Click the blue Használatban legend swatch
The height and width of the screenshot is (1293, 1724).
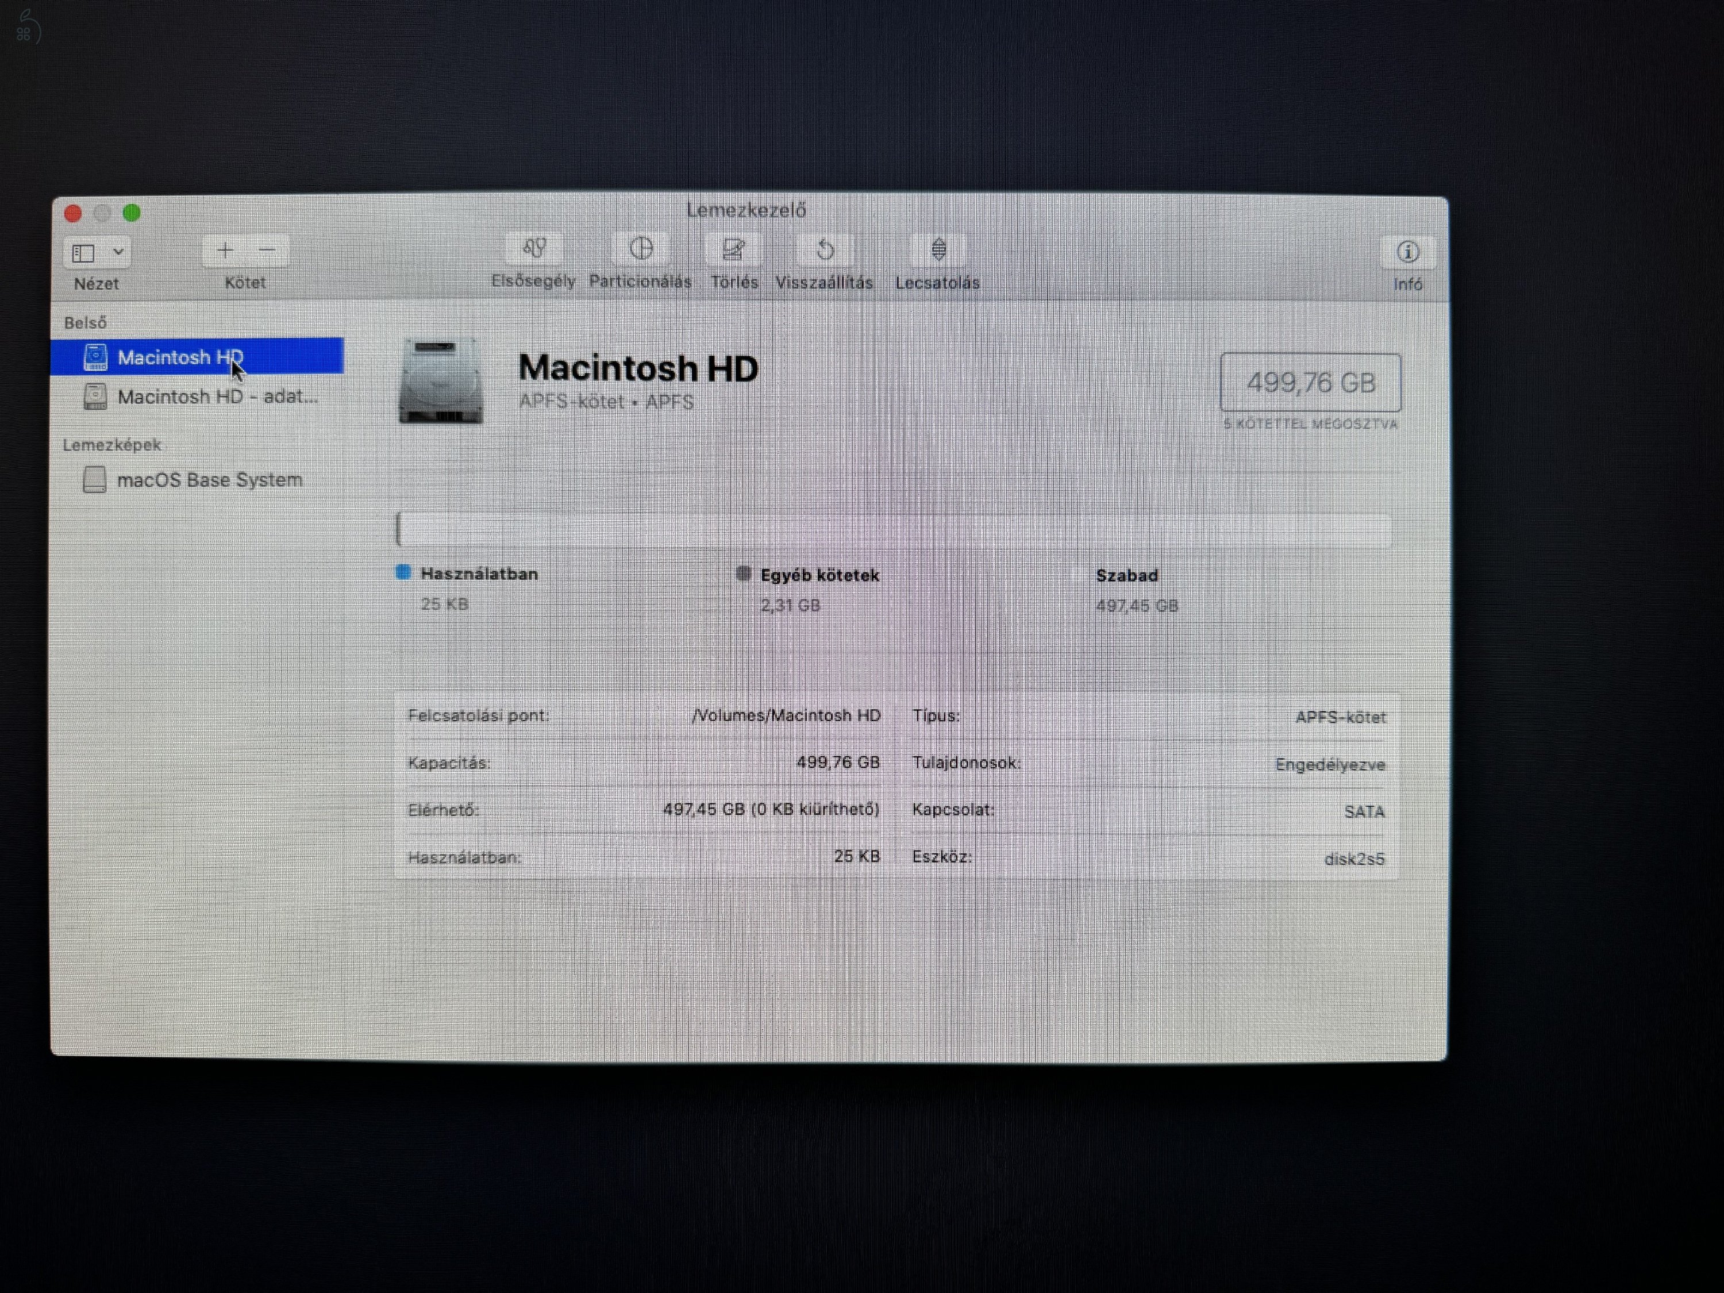[x=403, y=573]
